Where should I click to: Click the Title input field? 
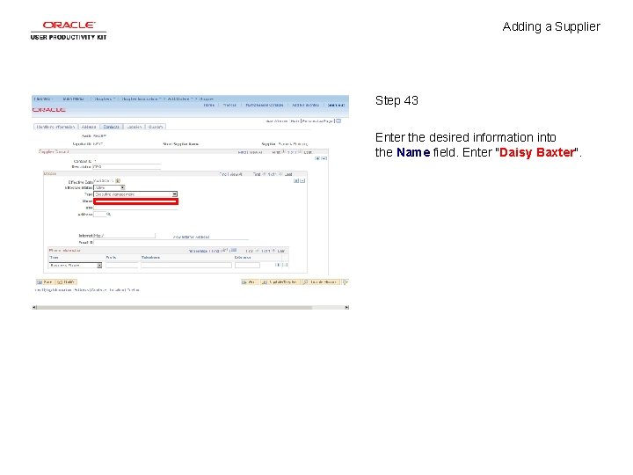[x=135, y=208]
